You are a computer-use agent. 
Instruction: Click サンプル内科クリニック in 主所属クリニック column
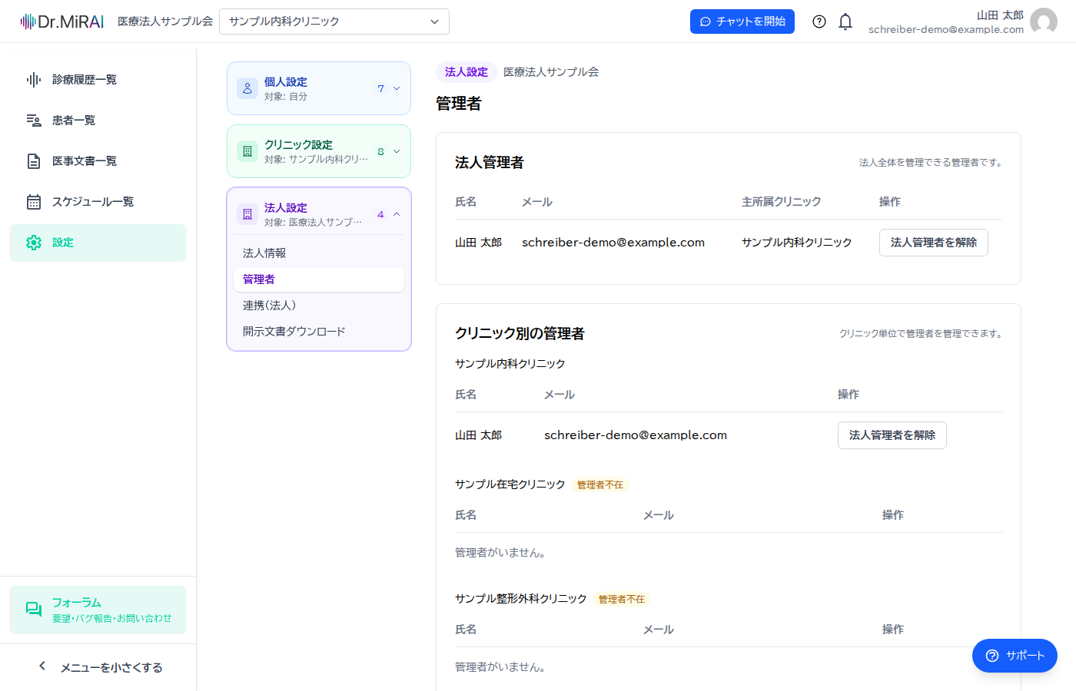tap(797, 243)
